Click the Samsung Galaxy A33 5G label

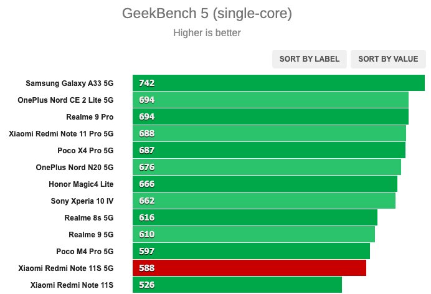(x=70, y=83)
